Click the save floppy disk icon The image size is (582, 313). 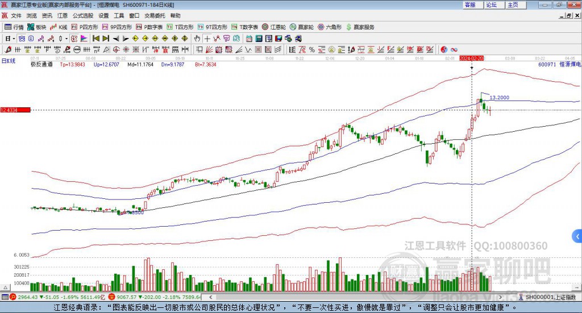278,39
